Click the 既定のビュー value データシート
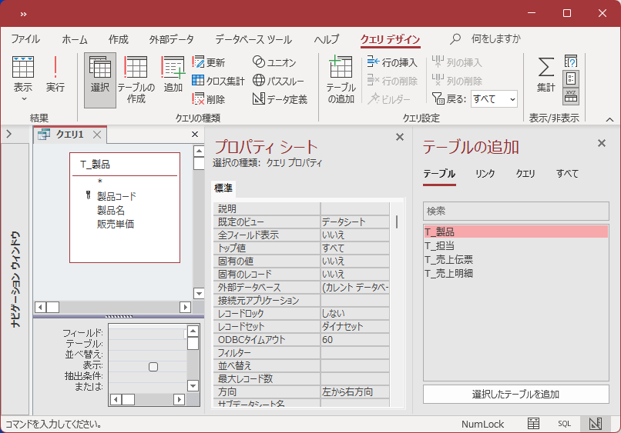Viewport: 621px width, 433px height. coord(355,221)
